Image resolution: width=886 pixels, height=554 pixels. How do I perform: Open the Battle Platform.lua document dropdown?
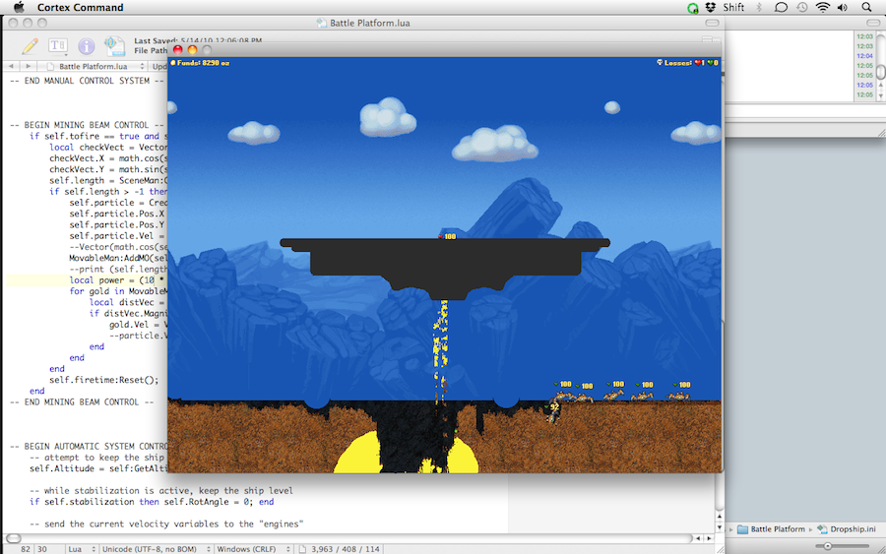pyautogui.click(x=95, y=67)
